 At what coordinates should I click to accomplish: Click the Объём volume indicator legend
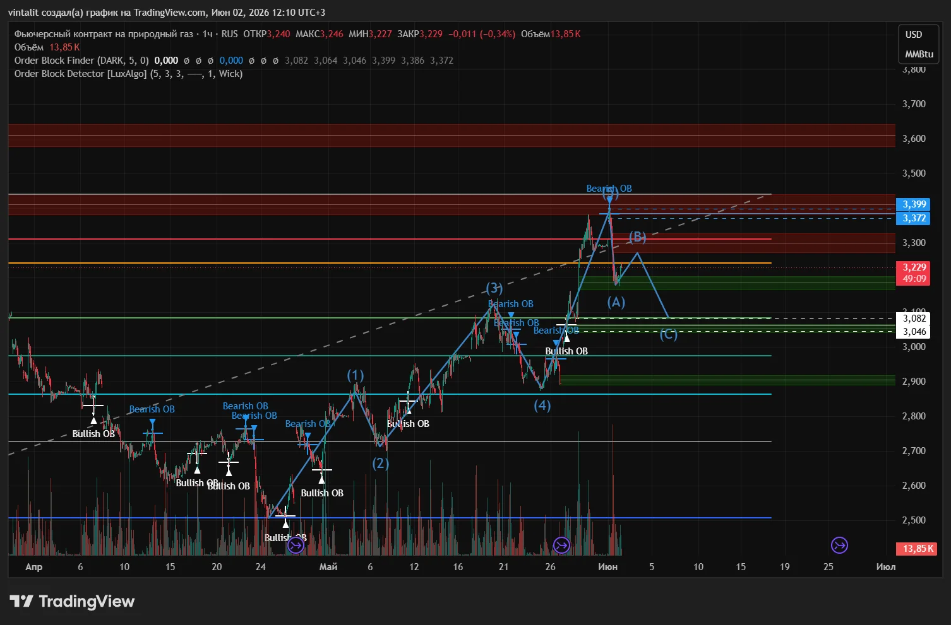pyautogui.click(x=47, y=47)
